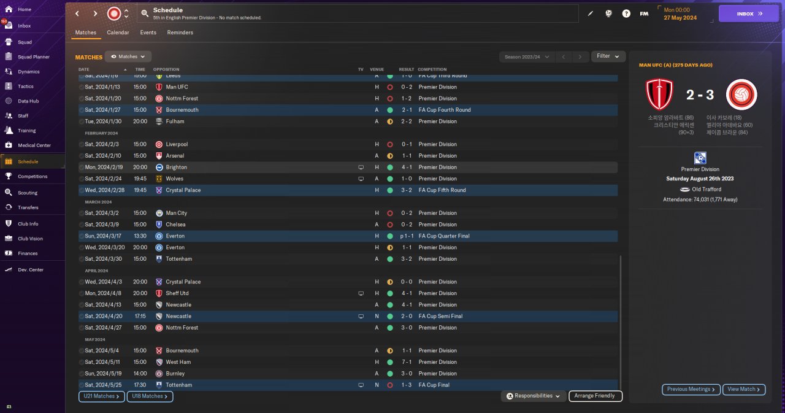Go back with the left navigation arrow
785x413 pixels.
(x=77, y=14)
